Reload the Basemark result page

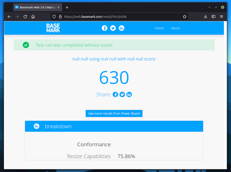[x=25, y=17]
